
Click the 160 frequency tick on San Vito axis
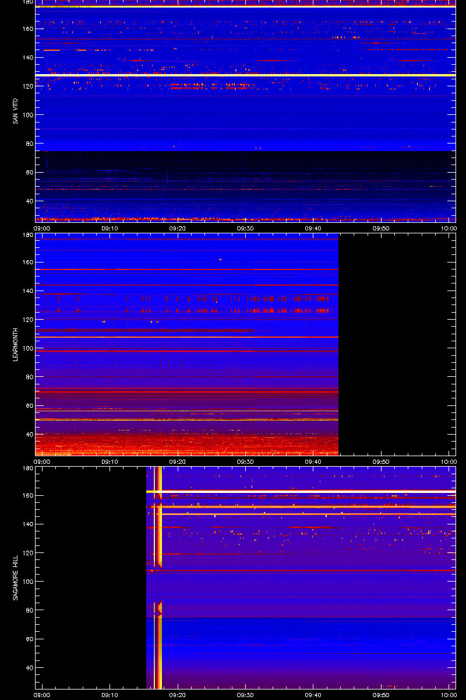point(28,29)
